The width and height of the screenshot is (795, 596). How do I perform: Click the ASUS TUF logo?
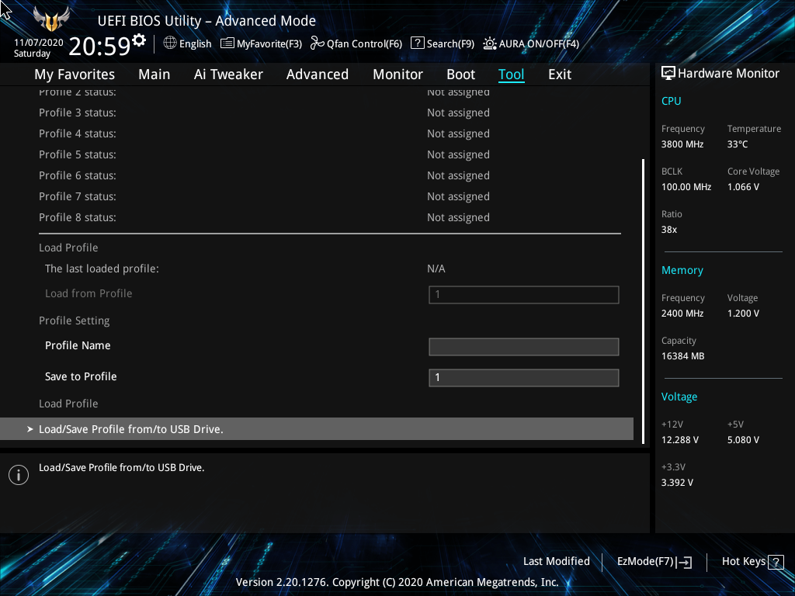tap(51, 19)
